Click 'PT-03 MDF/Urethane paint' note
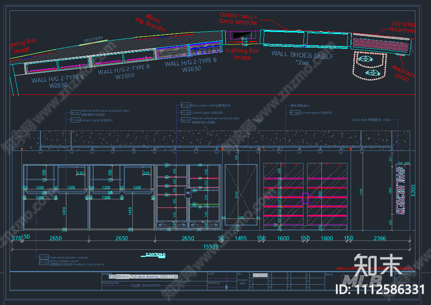 (59, 262)
